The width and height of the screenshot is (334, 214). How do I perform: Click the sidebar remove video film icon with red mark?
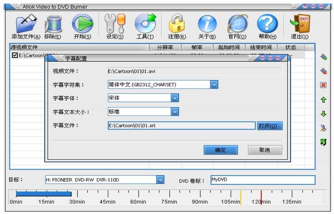coord(324,71)
